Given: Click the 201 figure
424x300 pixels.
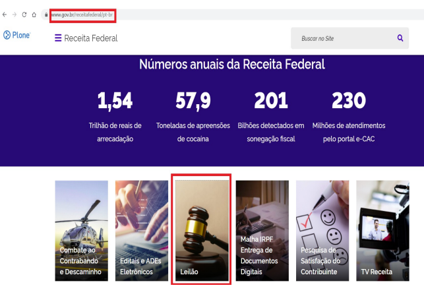Looking at the screenshot, I should [271, 100].
